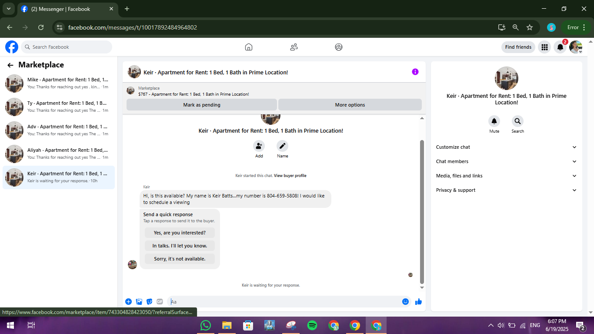
Task: Choose a GIF in composer
Action: pos(160,301)
